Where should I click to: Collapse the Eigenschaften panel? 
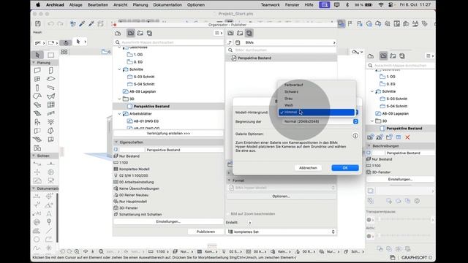116,142
